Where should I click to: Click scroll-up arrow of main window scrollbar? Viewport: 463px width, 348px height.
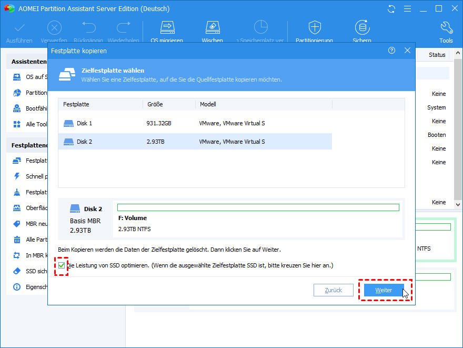(458, 53)
